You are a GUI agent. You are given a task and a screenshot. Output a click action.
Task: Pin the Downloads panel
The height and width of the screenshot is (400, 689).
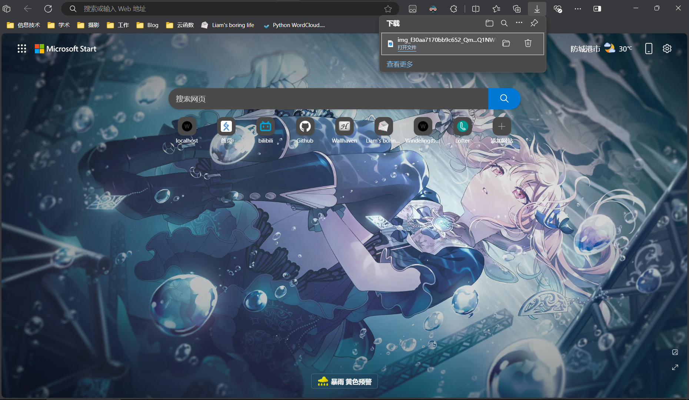534,23
